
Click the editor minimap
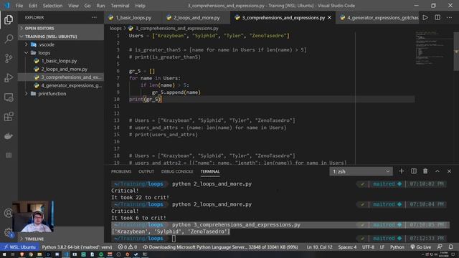(x=433, y=48)
